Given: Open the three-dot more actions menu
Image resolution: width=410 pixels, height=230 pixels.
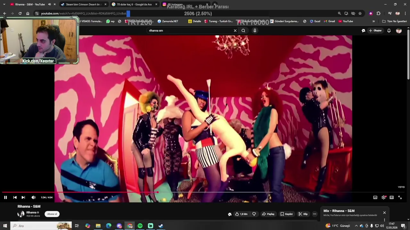Looking at the screenshot, I should coord(315,214).
